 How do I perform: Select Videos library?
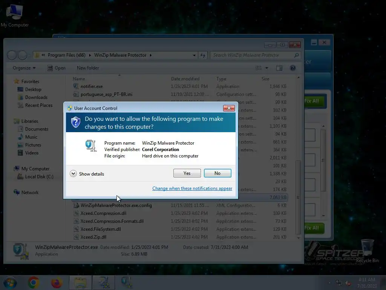pos(32,153)
